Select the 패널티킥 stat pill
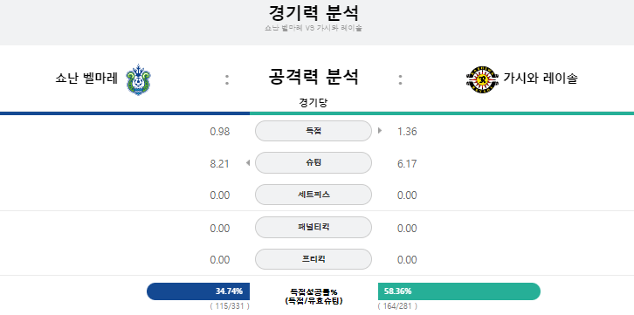The image size is (634, 315). (x=314, y=228)
